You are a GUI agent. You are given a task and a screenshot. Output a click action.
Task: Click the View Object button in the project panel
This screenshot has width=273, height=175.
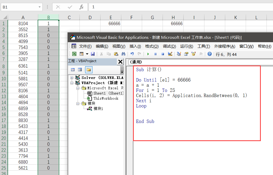[x=80, y=70]
